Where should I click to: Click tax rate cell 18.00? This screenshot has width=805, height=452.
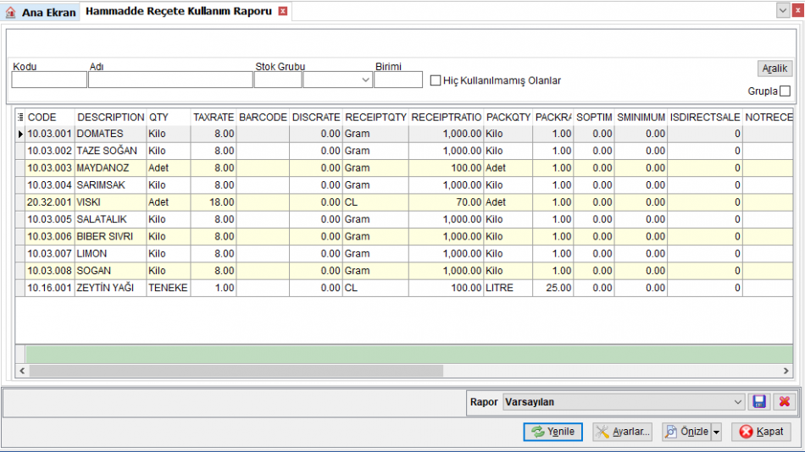coord(214,202)
